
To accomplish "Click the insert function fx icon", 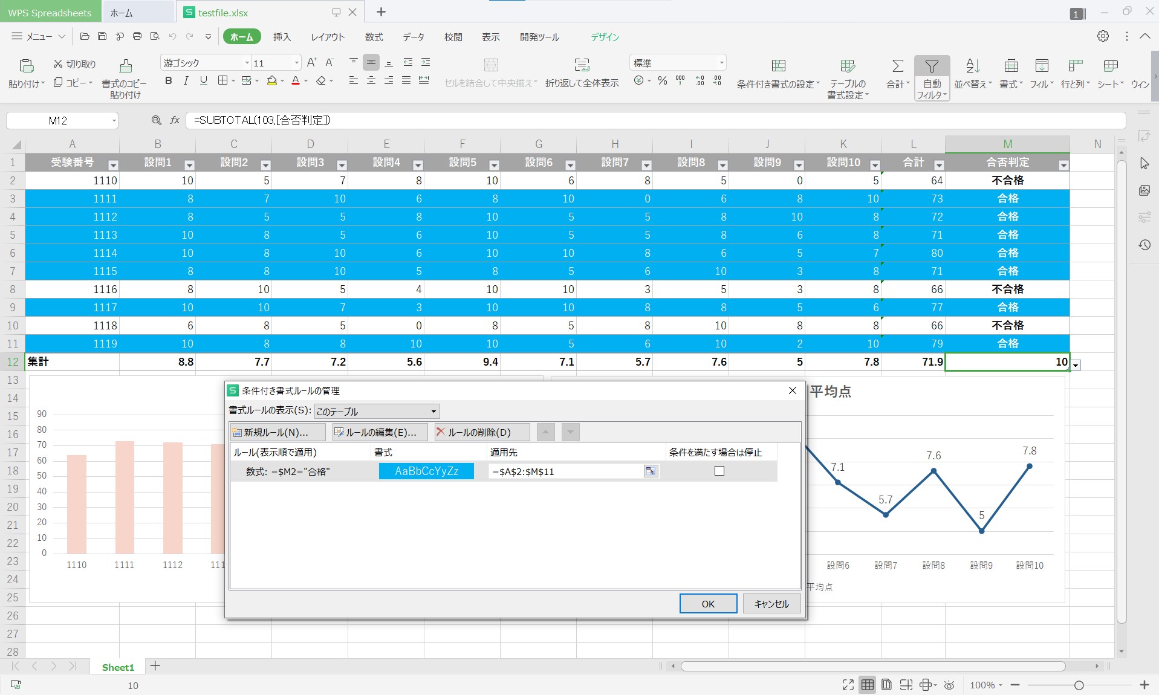I will point(175,120).
